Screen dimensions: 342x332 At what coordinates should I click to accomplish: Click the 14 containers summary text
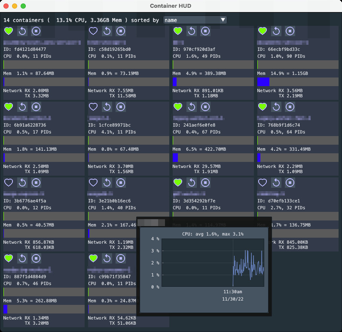pyautogui.click(x=66, y=20)
